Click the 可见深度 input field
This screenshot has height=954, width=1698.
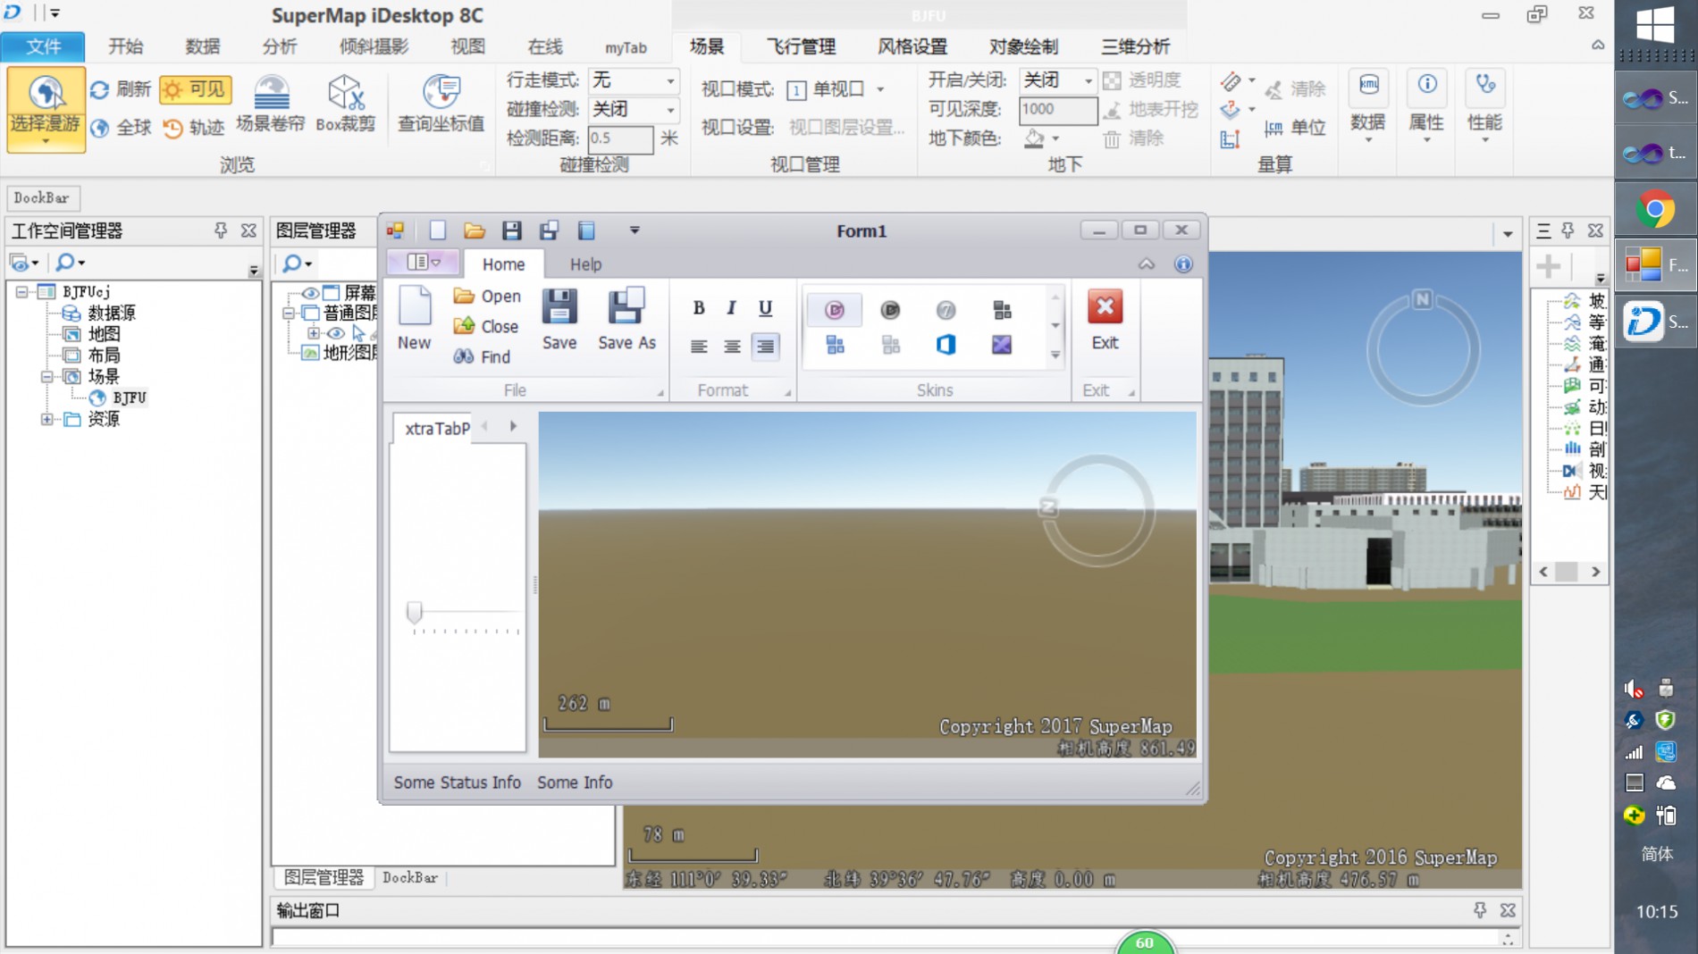coord(1057,110)
